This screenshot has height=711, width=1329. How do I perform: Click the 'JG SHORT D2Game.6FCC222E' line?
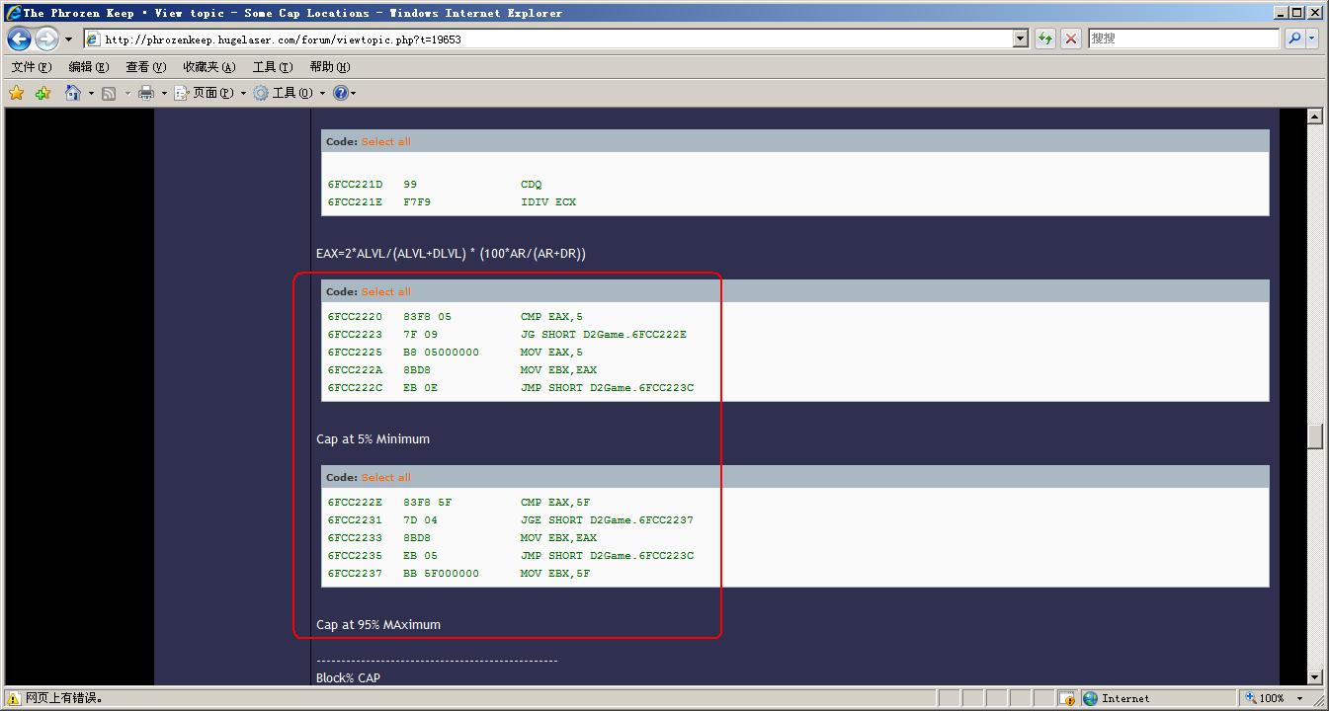[x=604, y=334]
